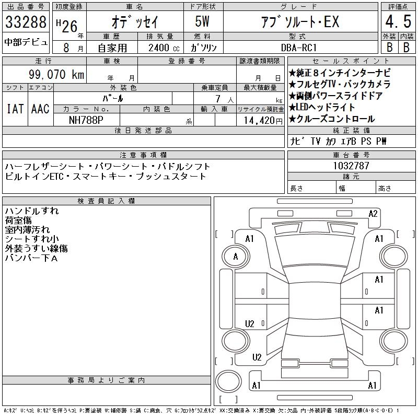Click the door shape value 5W
418x418 pixels.
[x=202, y=21]
